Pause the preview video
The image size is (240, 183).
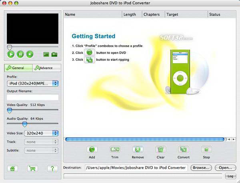20,54
